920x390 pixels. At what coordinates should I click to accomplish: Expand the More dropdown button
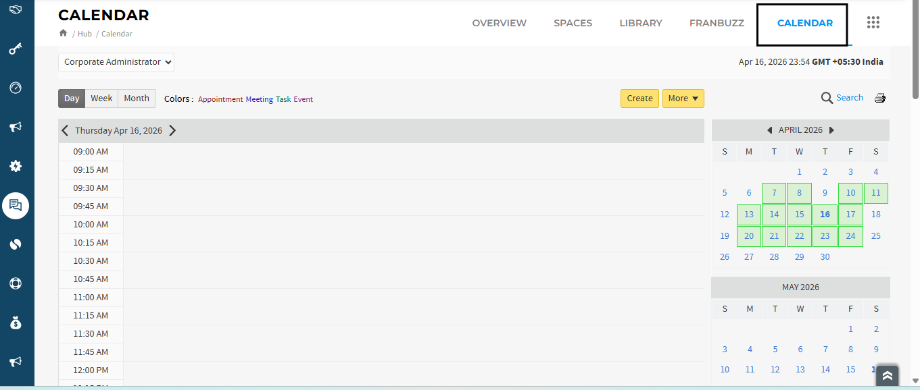[683, 99]
